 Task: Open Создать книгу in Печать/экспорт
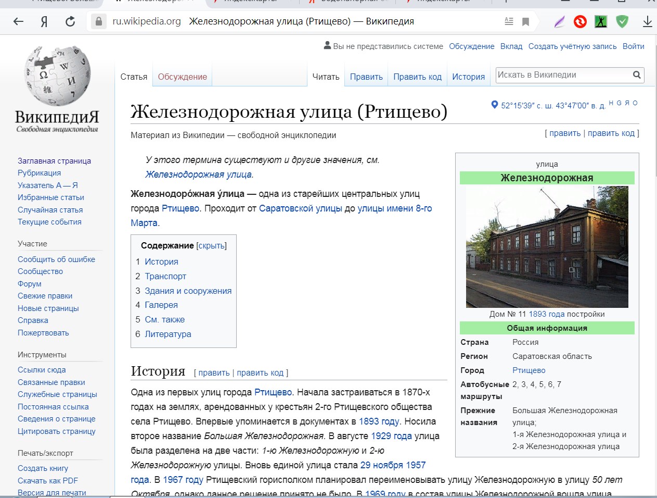pos(43,468)
